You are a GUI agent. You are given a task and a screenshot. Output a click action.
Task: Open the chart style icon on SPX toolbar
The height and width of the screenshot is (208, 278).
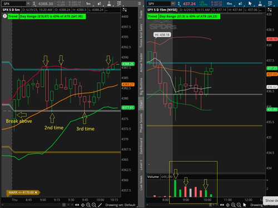tap(100, 3)
